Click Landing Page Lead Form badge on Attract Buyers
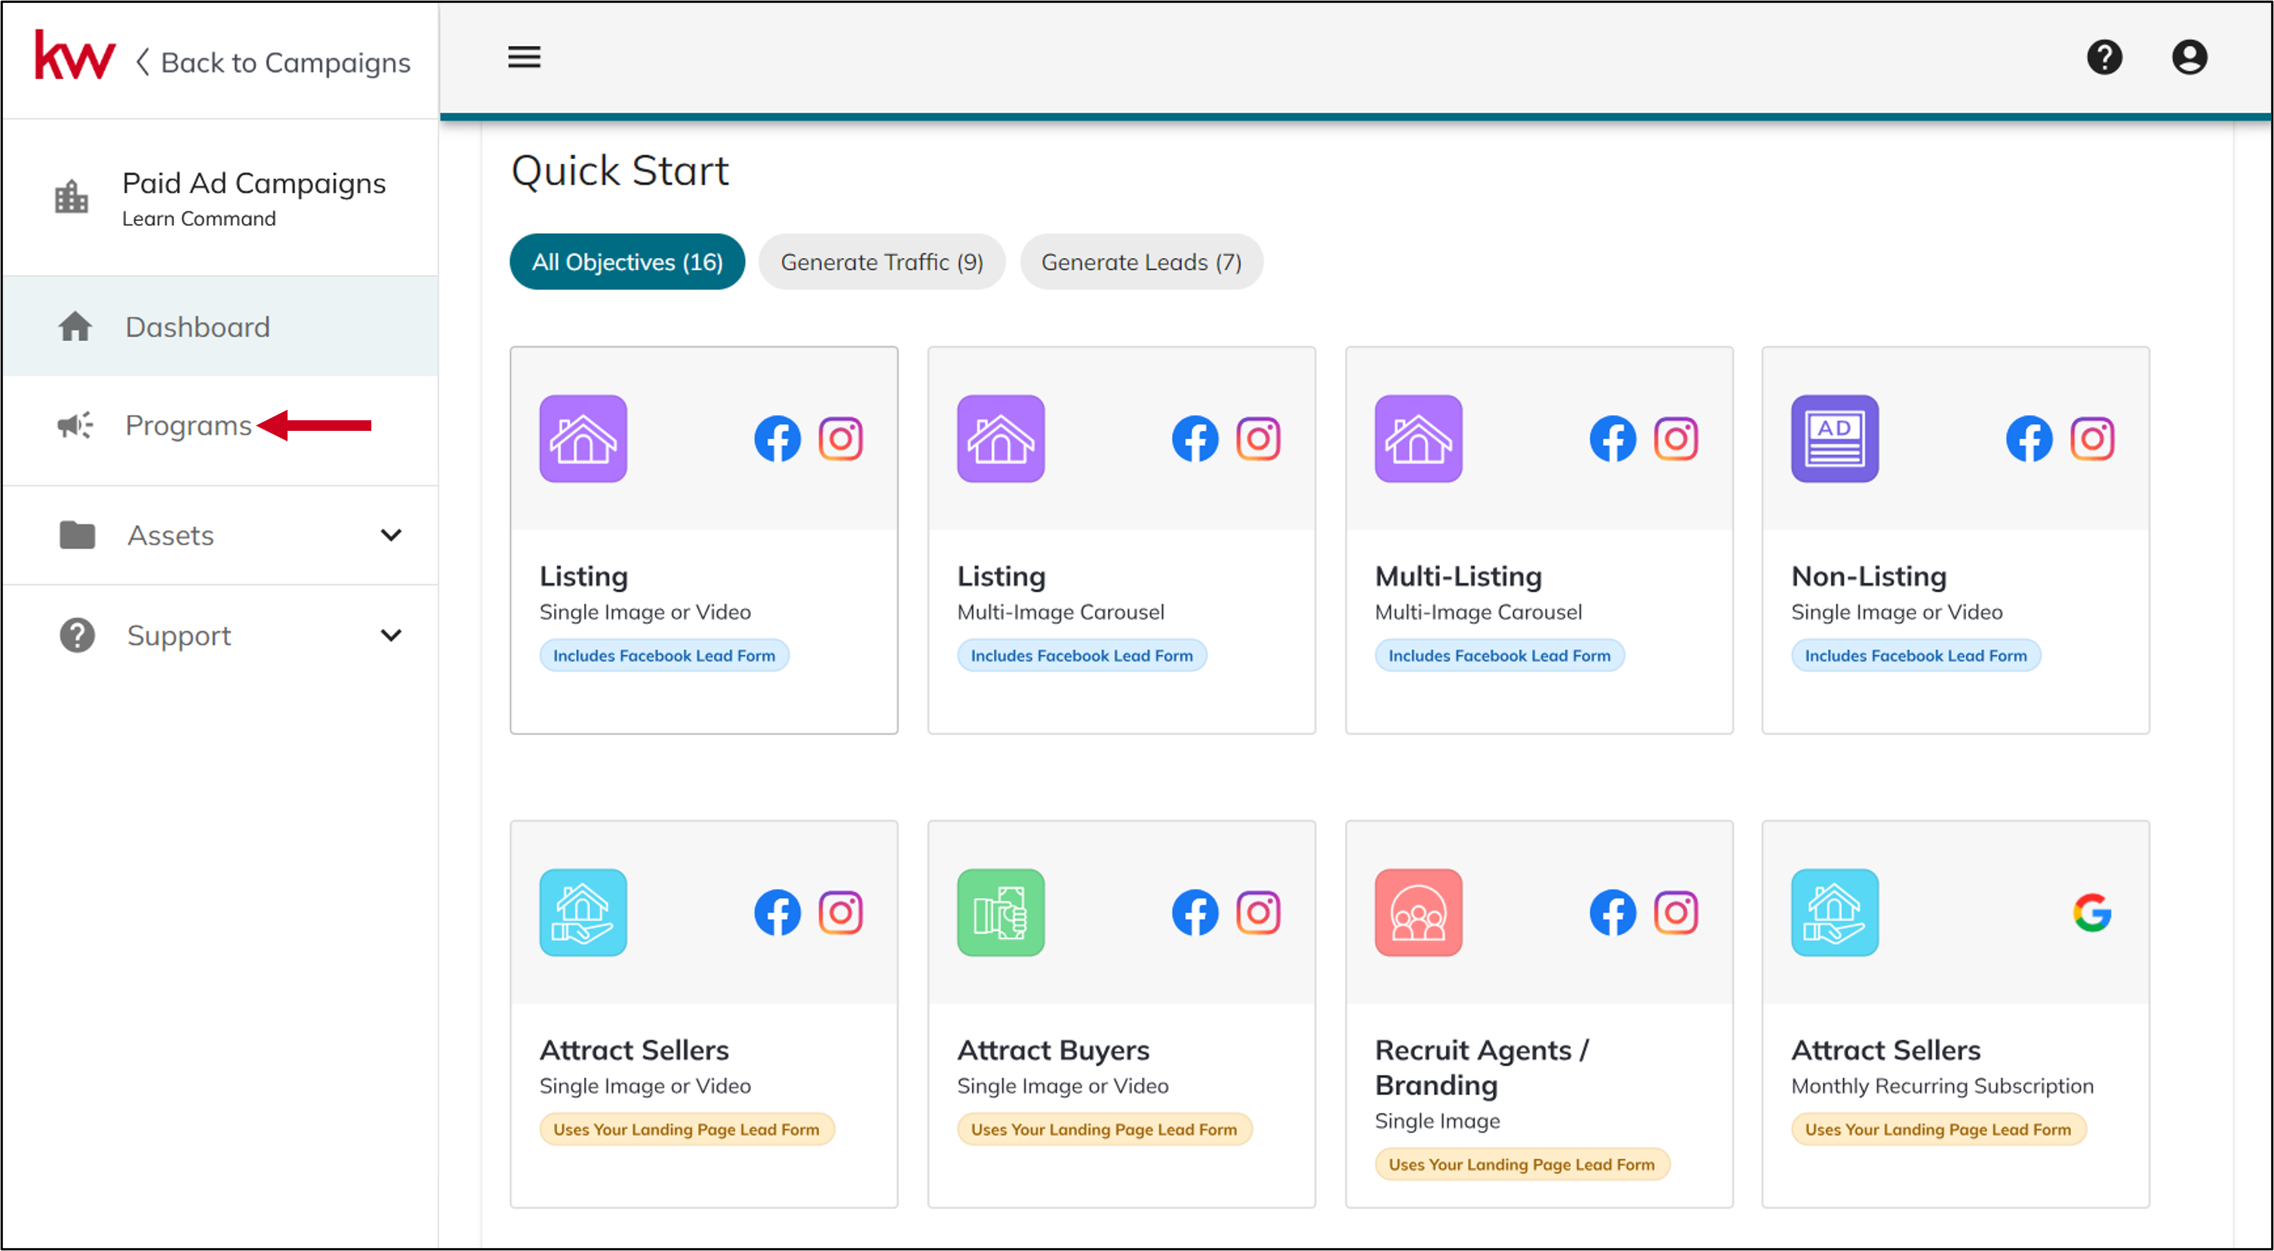Screen dimensions: 2274x1251 [1103, 1130]
